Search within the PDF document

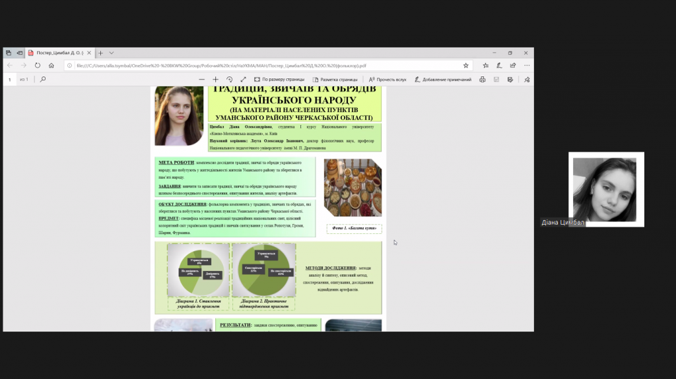43,79
